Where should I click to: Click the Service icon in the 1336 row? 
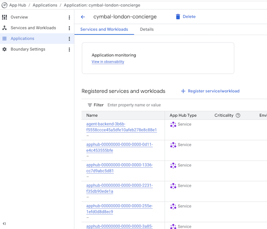click(x=173, y=166)
